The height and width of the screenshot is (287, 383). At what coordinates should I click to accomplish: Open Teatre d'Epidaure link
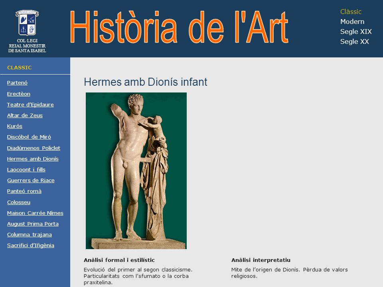click(30, 105)
